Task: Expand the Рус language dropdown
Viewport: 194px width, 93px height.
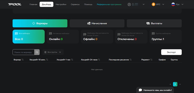Action: (182, 4)
